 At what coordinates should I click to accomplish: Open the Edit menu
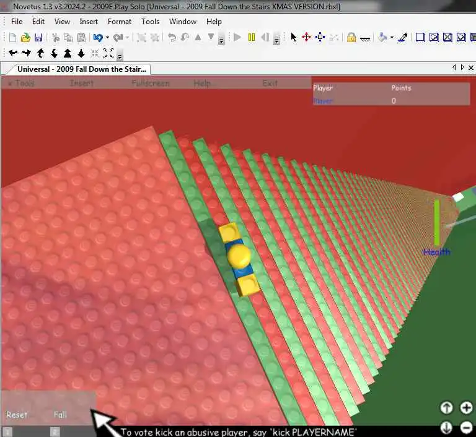pyautogui.click(x=38, y=22)
